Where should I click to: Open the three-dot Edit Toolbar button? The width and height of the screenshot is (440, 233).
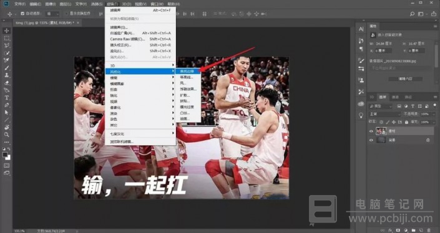click(x=7, y=142)
